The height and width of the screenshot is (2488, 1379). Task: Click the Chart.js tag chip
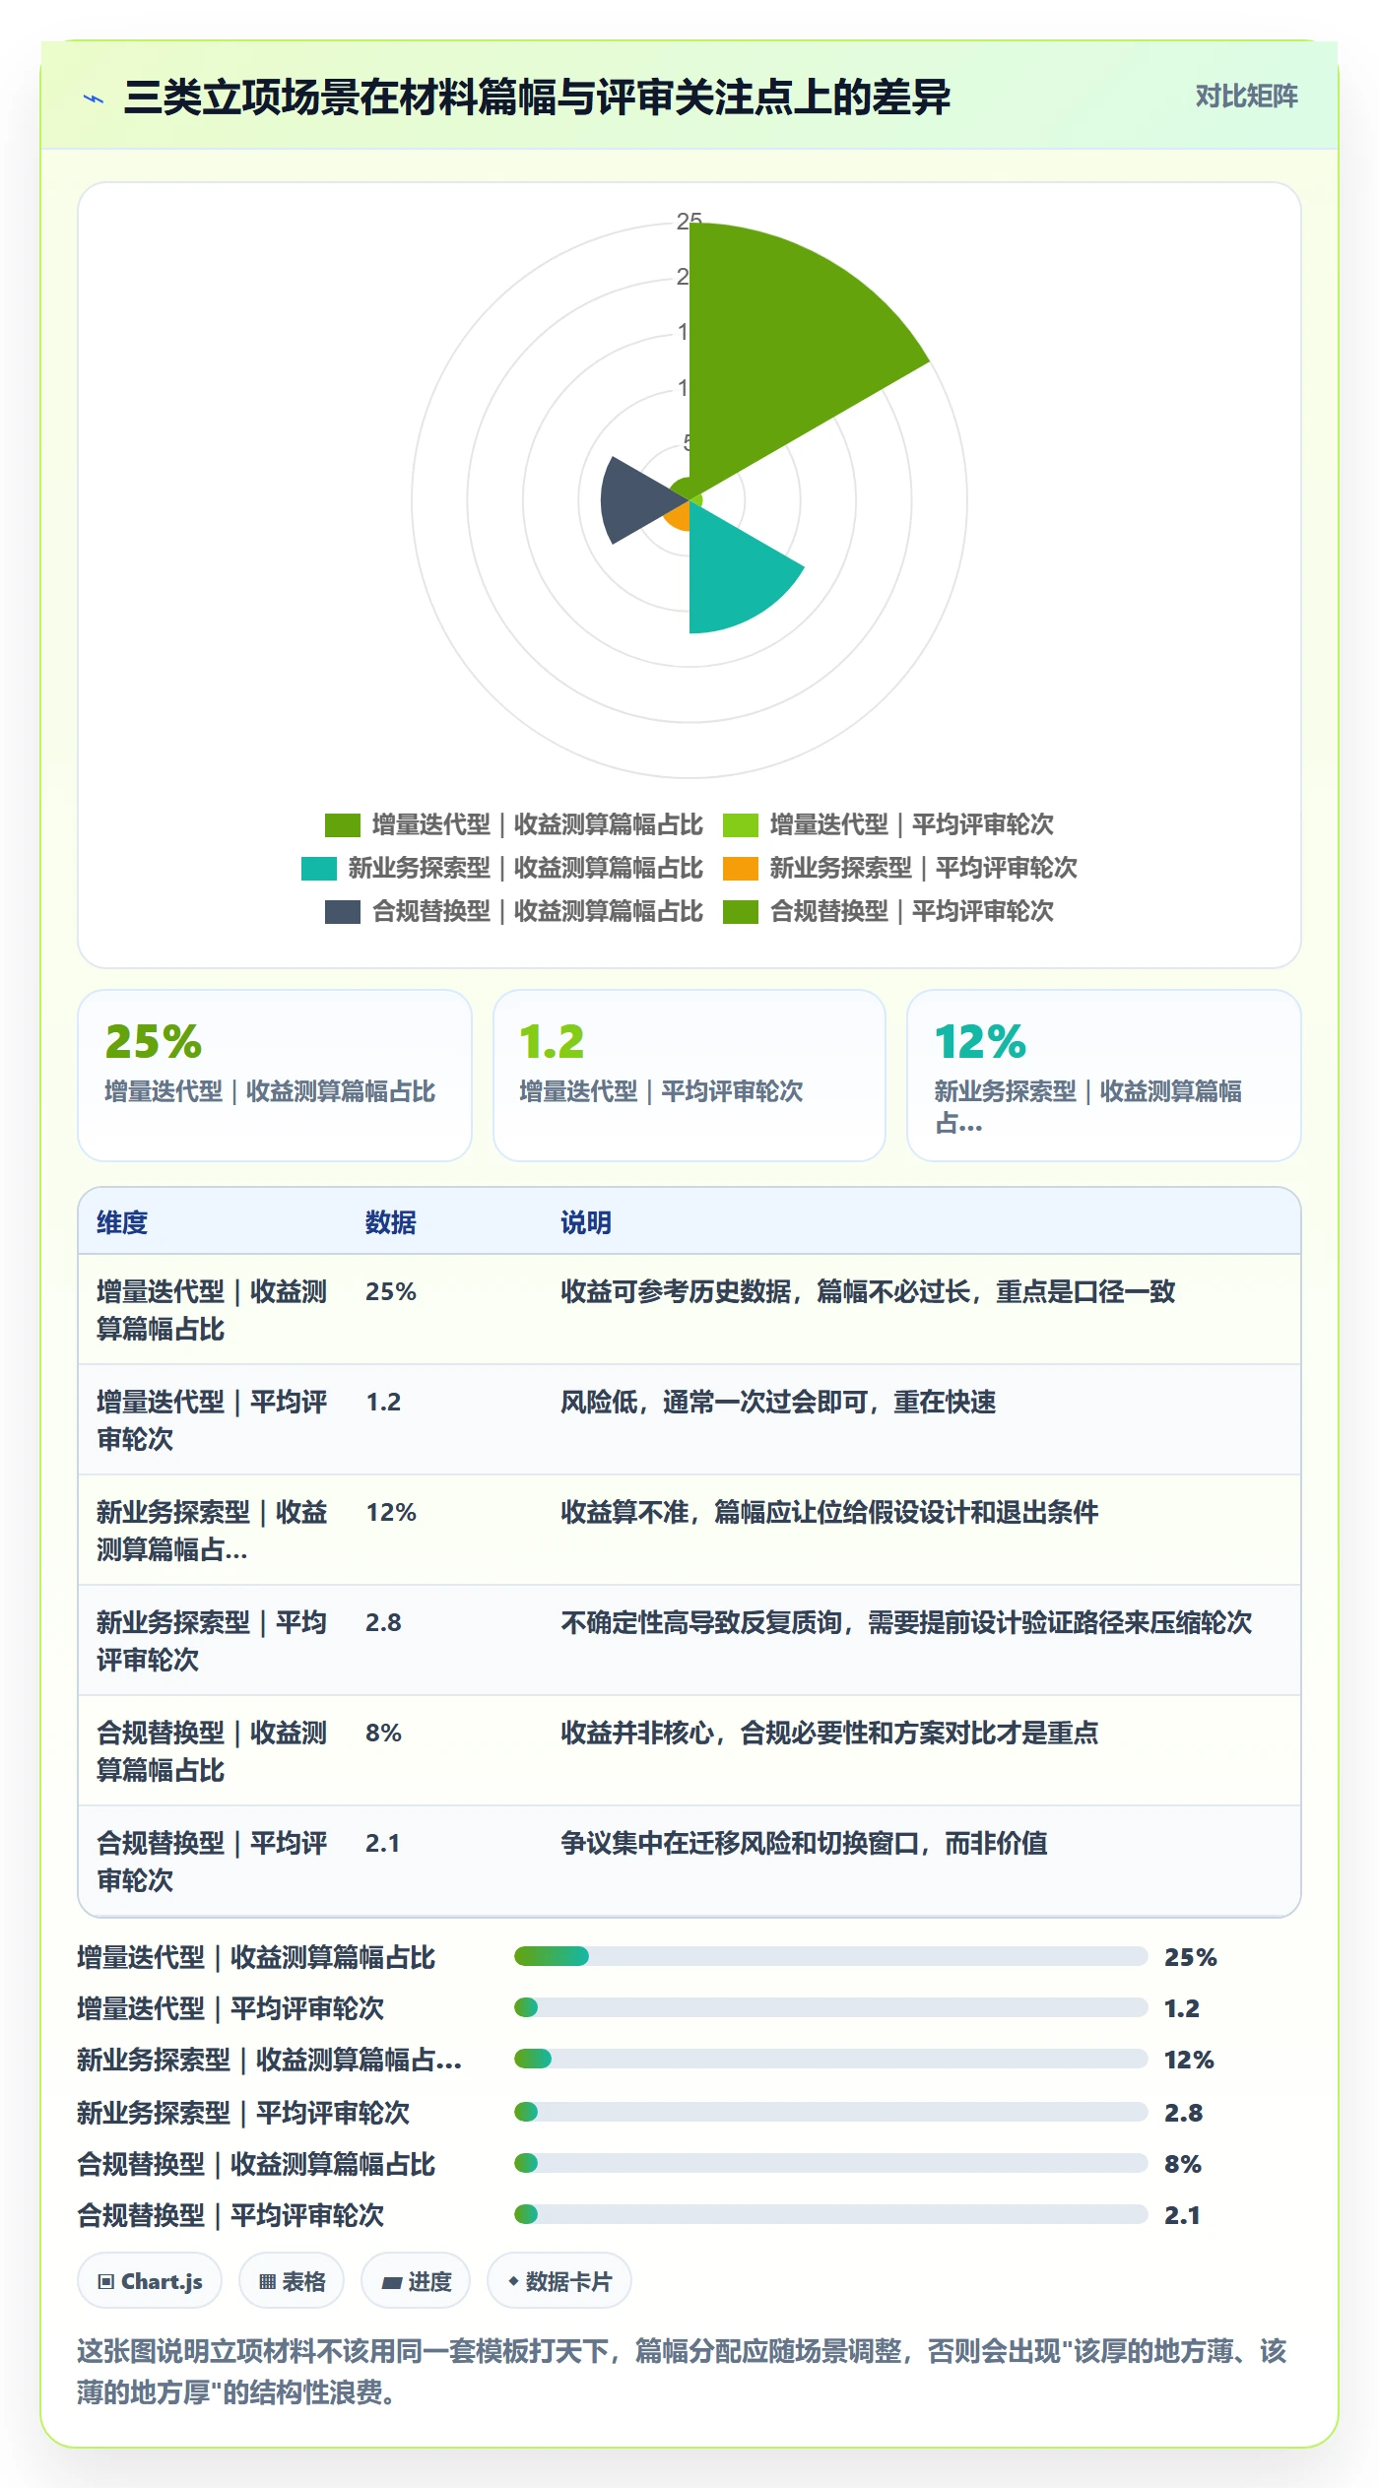click(x=150, y=2280)
